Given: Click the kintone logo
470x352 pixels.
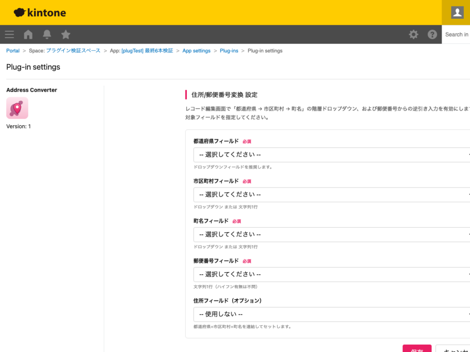Looking at the screenshot, I should pyautogui.click(x=39, y=12).
